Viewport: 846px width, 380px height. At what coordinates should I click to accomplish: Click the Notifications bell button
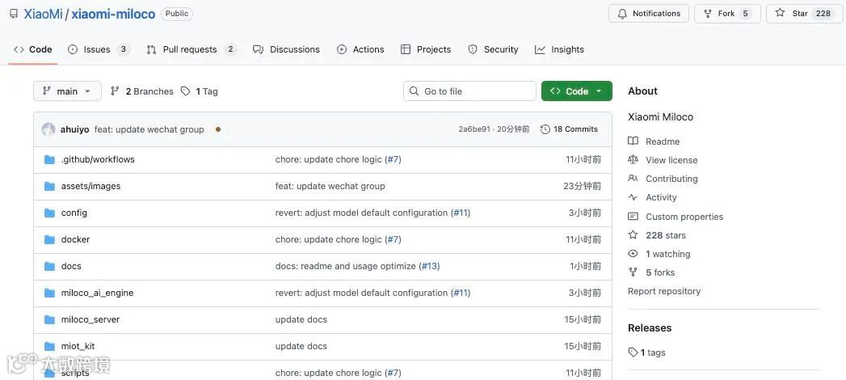(x=649, y=14)
